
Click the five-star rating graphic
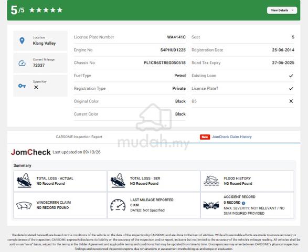46,10
